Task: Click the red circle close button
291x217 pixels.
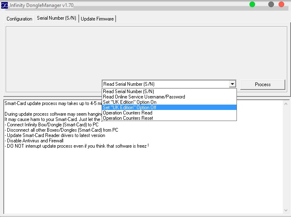Action: pyautogui.click(x=281, y=4)
